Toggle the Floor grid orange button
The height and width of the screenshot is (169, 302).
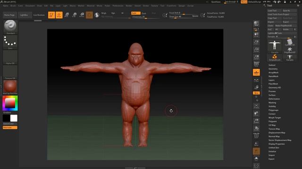[256, 72]
